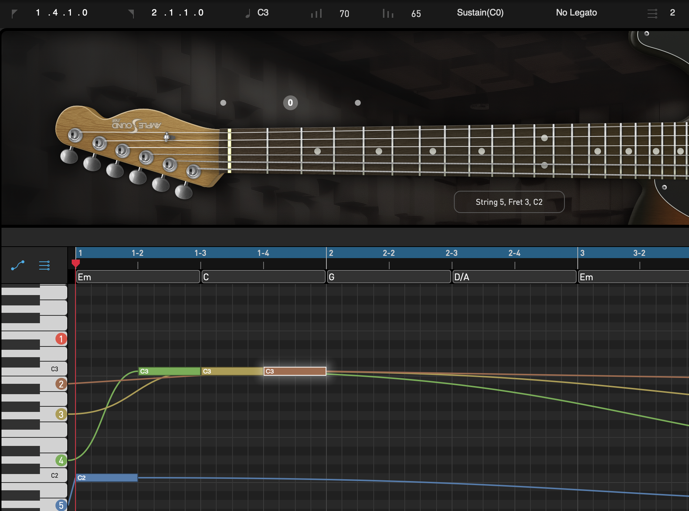The image size is (689, 511).
Task: Edit the velocity value 70
Action: [x=344, y=14]
